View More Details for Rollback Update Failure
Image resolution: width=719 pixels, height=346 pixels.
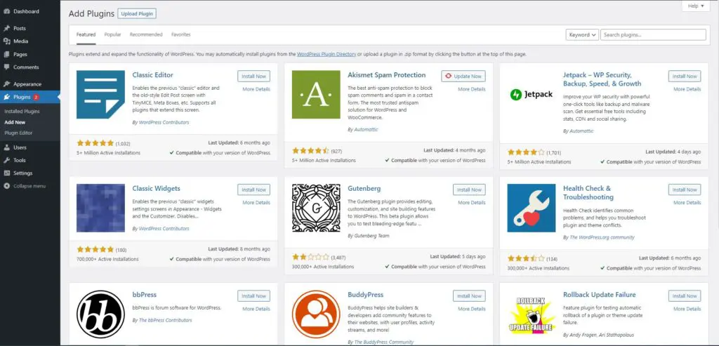tap(687, 309)
